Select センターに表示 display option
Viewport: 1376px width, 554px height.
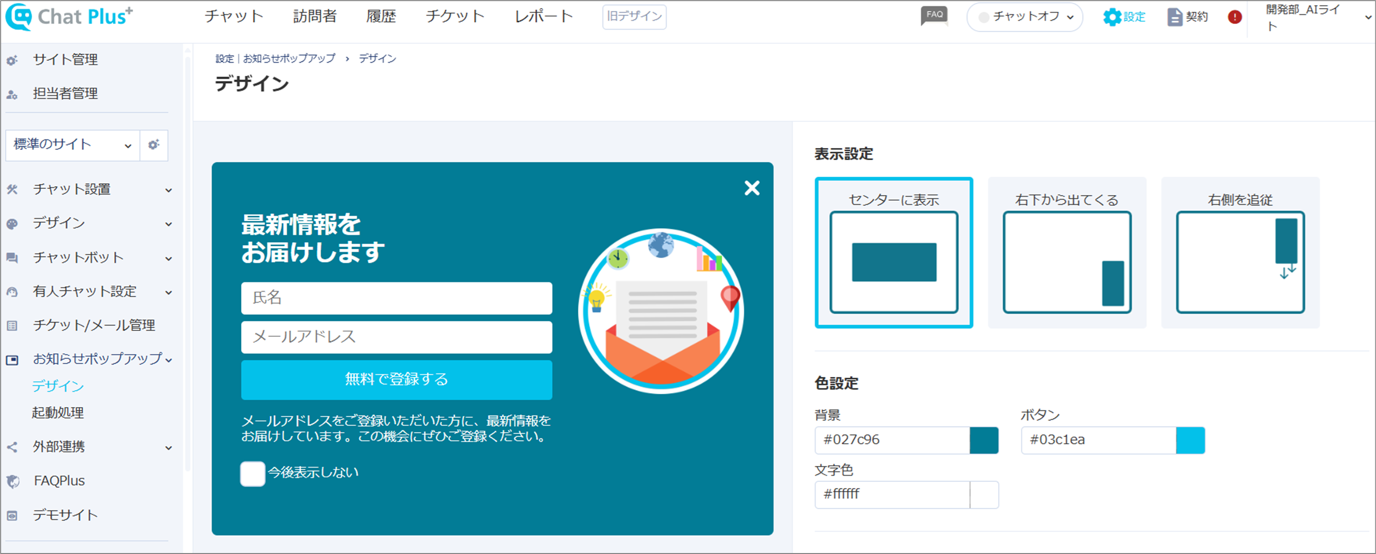point(893,252)
